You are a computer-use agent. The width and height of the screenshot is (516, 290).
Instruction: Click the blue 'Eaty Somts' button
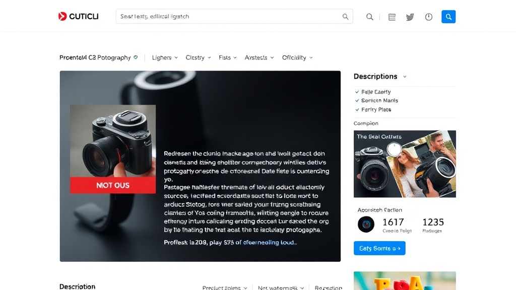[x=379, y=248]
